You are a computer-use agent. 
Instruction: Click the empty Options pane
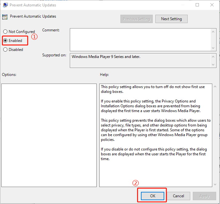(49, 135)
